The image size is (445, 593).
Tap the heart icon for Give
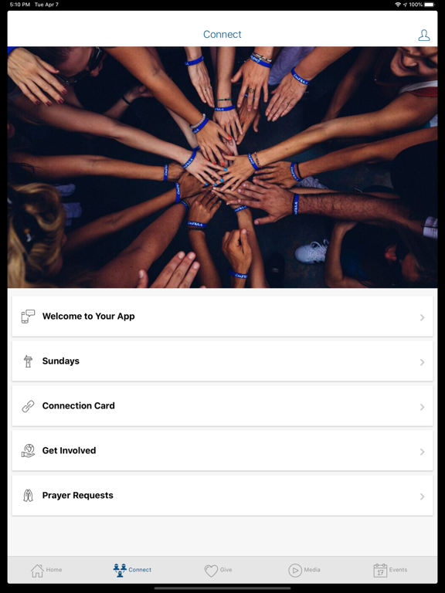[x=211, y=571]
